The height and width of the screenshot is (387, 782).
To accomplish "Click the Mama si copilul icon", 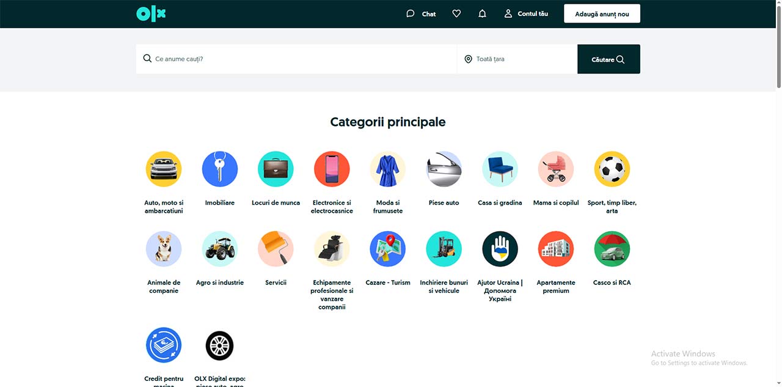I will coord(556,169).
